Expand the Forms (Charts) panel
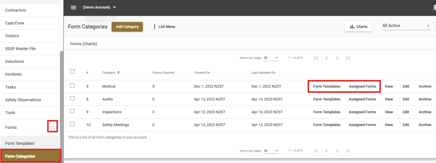 click(x=83, y=44)
